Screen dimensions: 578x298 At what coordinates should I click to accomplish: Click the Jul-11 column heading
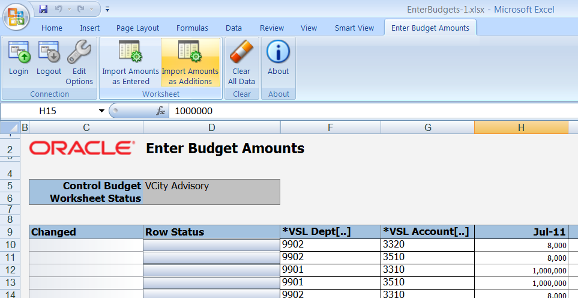coord(521,232)
